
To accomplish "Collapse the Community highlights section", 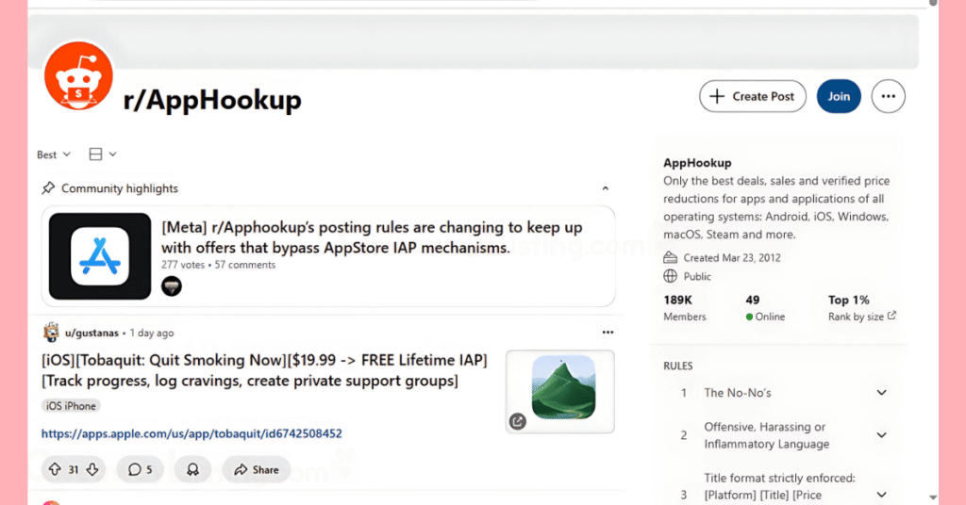I will point(605,188).
